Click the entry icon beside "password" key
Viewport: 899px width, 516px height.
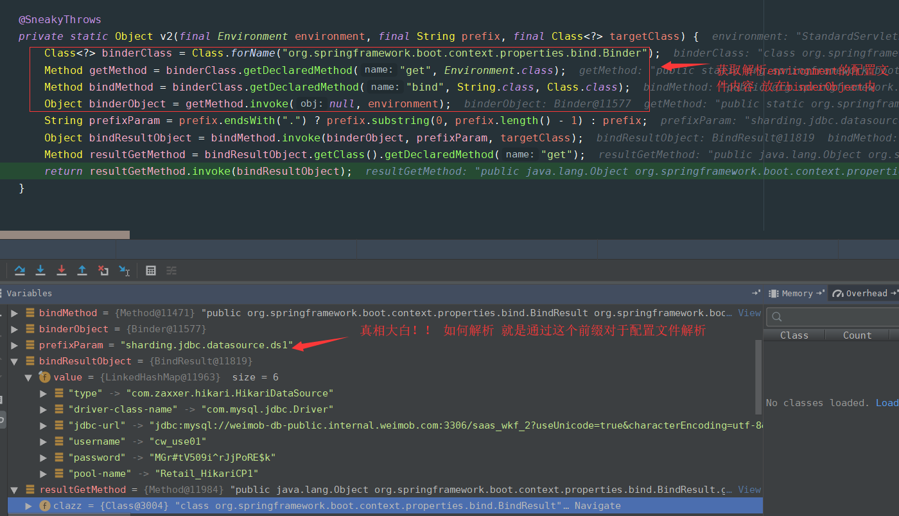[x=59, y=458]
